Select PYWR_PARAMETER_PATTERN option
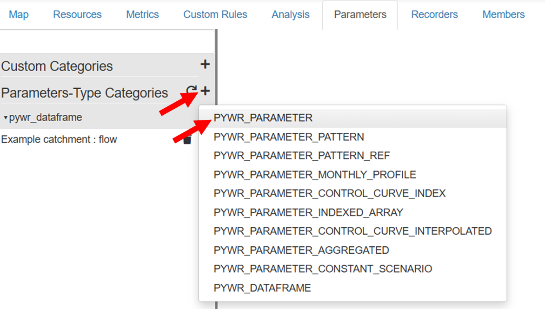The height and width of the screenshot is (309, 545). 289,137
